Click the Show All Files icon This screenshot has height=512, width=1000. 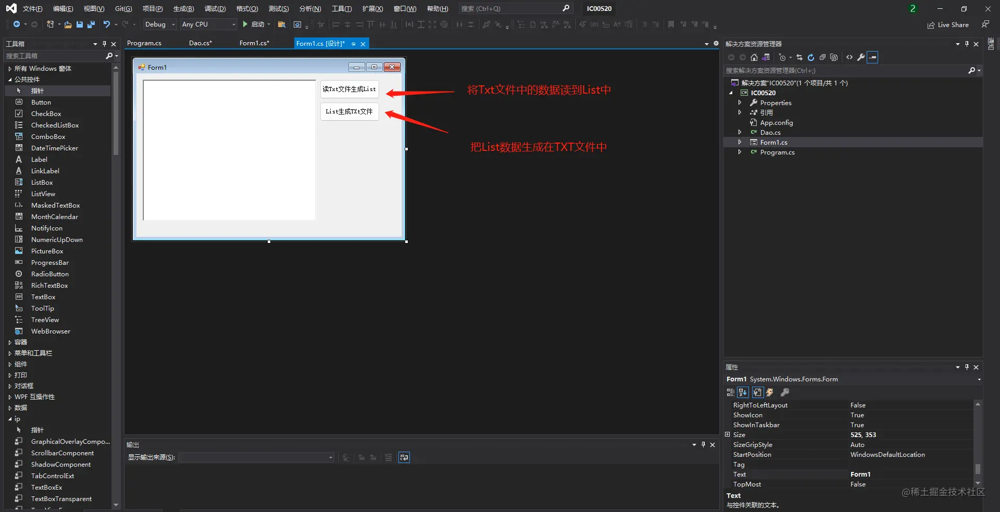(834, 57)
